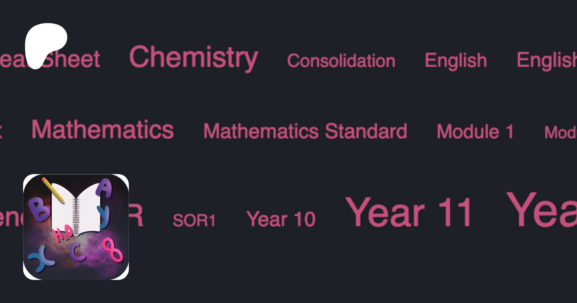The image size is (577, 303).
Task: Select the cut-off English tag at right edge
Action: [x=547, y=60]
